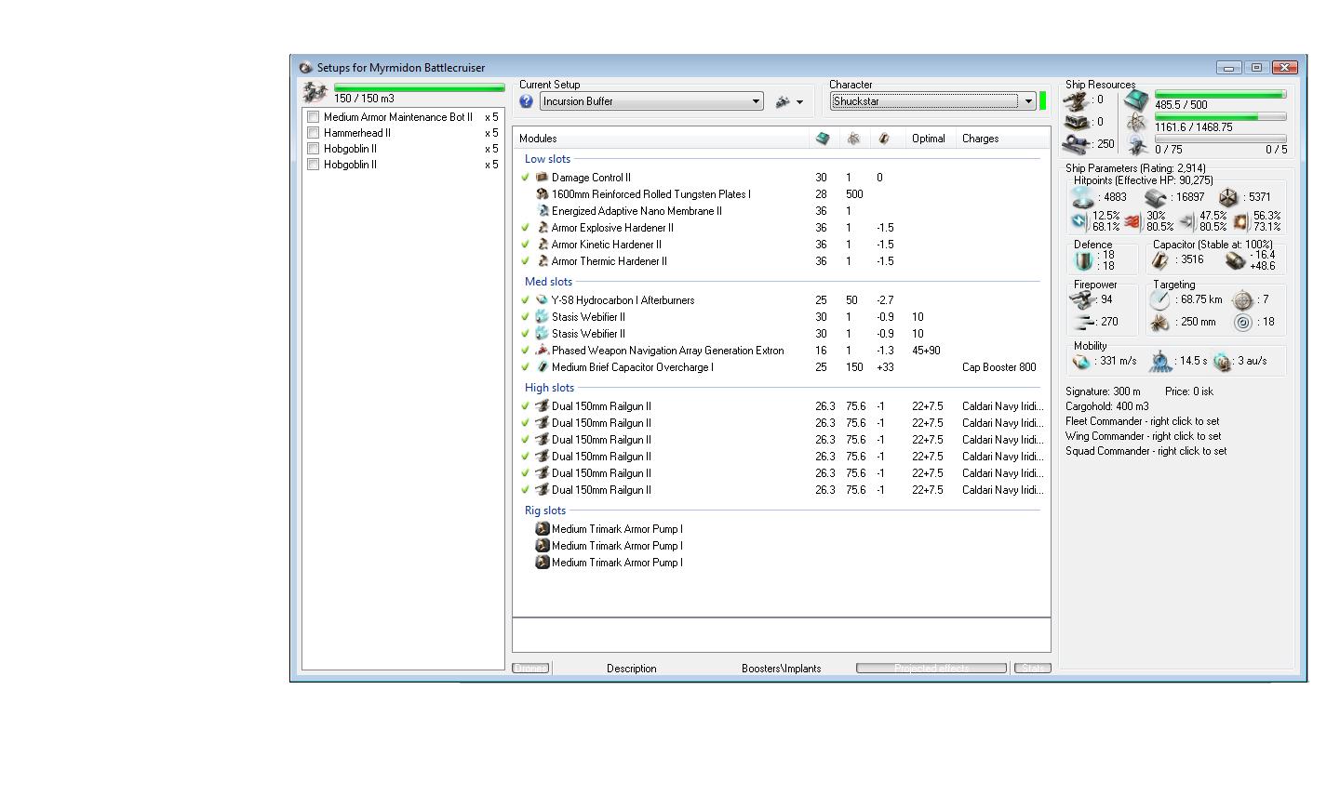Click the CPU usage bar above 485.5 / 500
This screenshot has width=1340, height=809.
(x=1221, y=95)
